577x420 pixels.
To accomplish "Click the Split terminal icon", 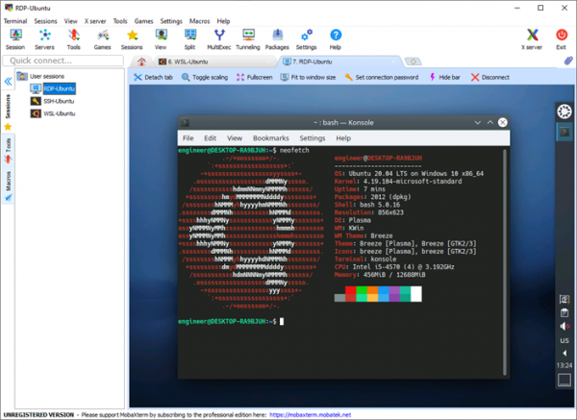I will pos(188,38).
